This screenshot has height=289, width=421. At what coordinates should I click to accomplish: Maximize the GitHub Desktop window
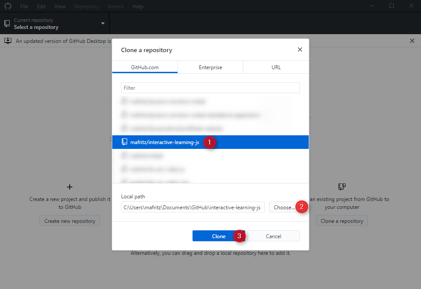[x=392, y=6]
